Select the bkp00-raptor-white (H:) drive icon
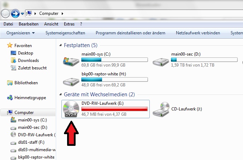243x160 pixels. tap(71, 81)
